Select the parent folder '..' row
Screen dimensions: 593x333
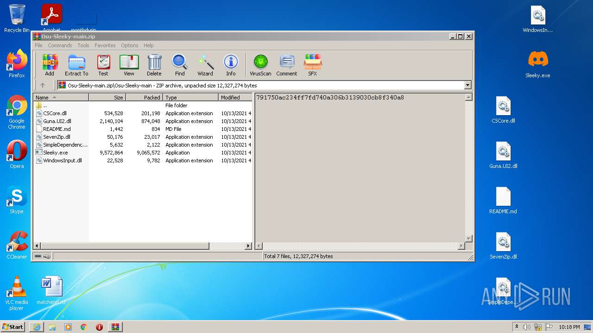143,105
